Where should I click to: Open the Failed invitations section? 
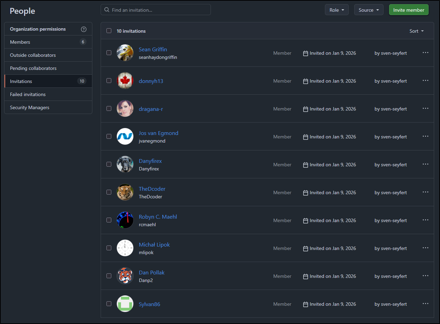pyautogui.click(x=28, y=94)
